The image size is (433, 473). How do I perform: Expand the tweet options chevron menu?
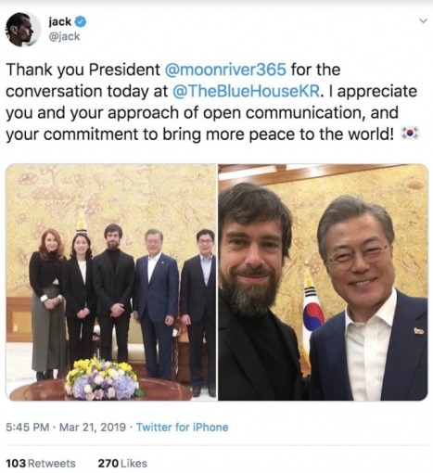424,21
